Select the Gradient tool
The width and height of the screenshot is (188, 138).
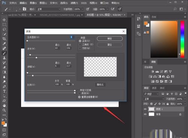(x=4, y=72)
